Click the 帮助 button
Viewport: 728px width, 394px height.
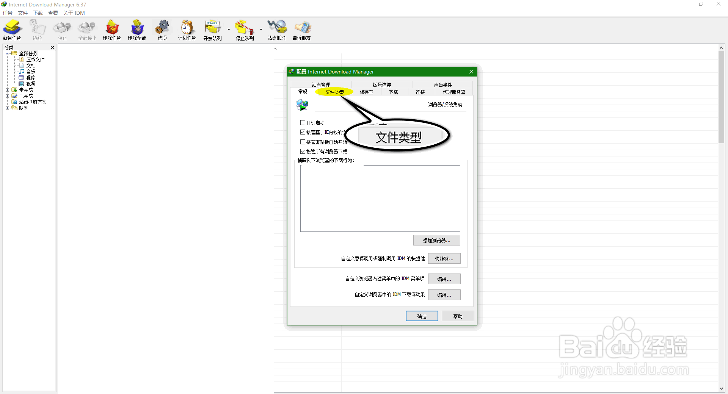[458, 316]
